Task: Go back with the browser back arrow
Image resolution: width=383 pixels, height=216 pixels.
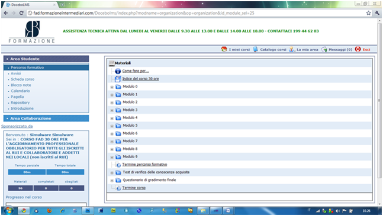Action: click(x=6, y=13)
